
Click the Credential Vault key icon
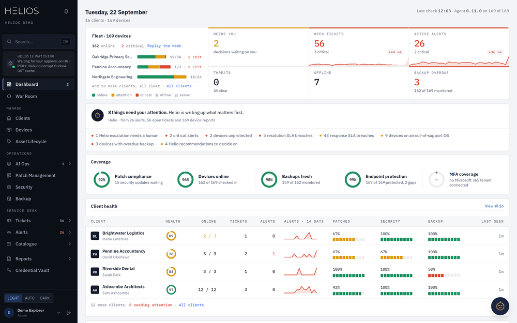[9, 270]
